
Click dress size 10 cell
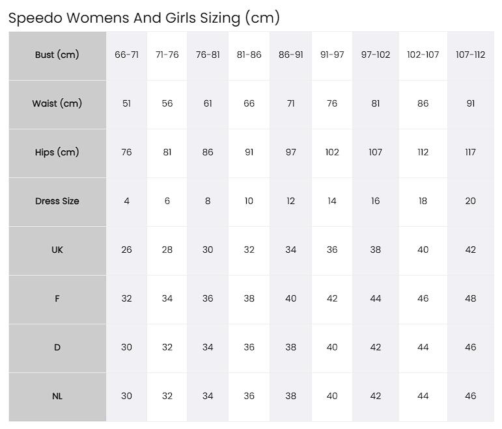click(249, 202)
